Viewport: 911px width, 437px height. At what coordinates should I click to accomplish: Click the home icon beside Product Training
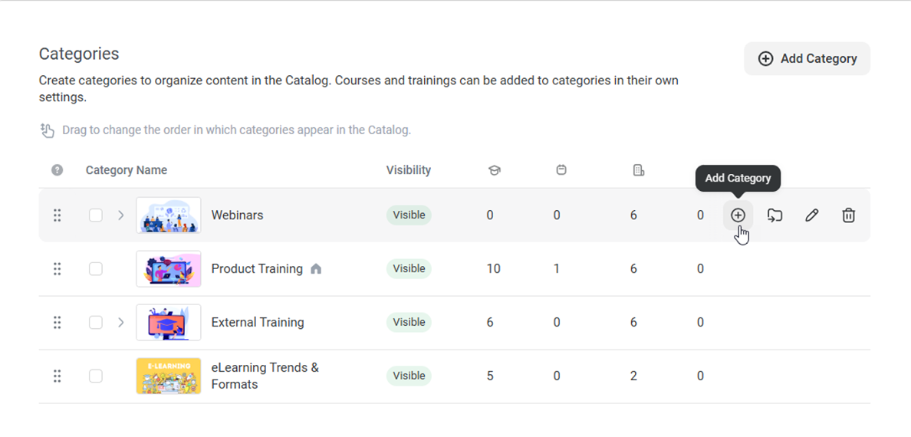(316, 269)
